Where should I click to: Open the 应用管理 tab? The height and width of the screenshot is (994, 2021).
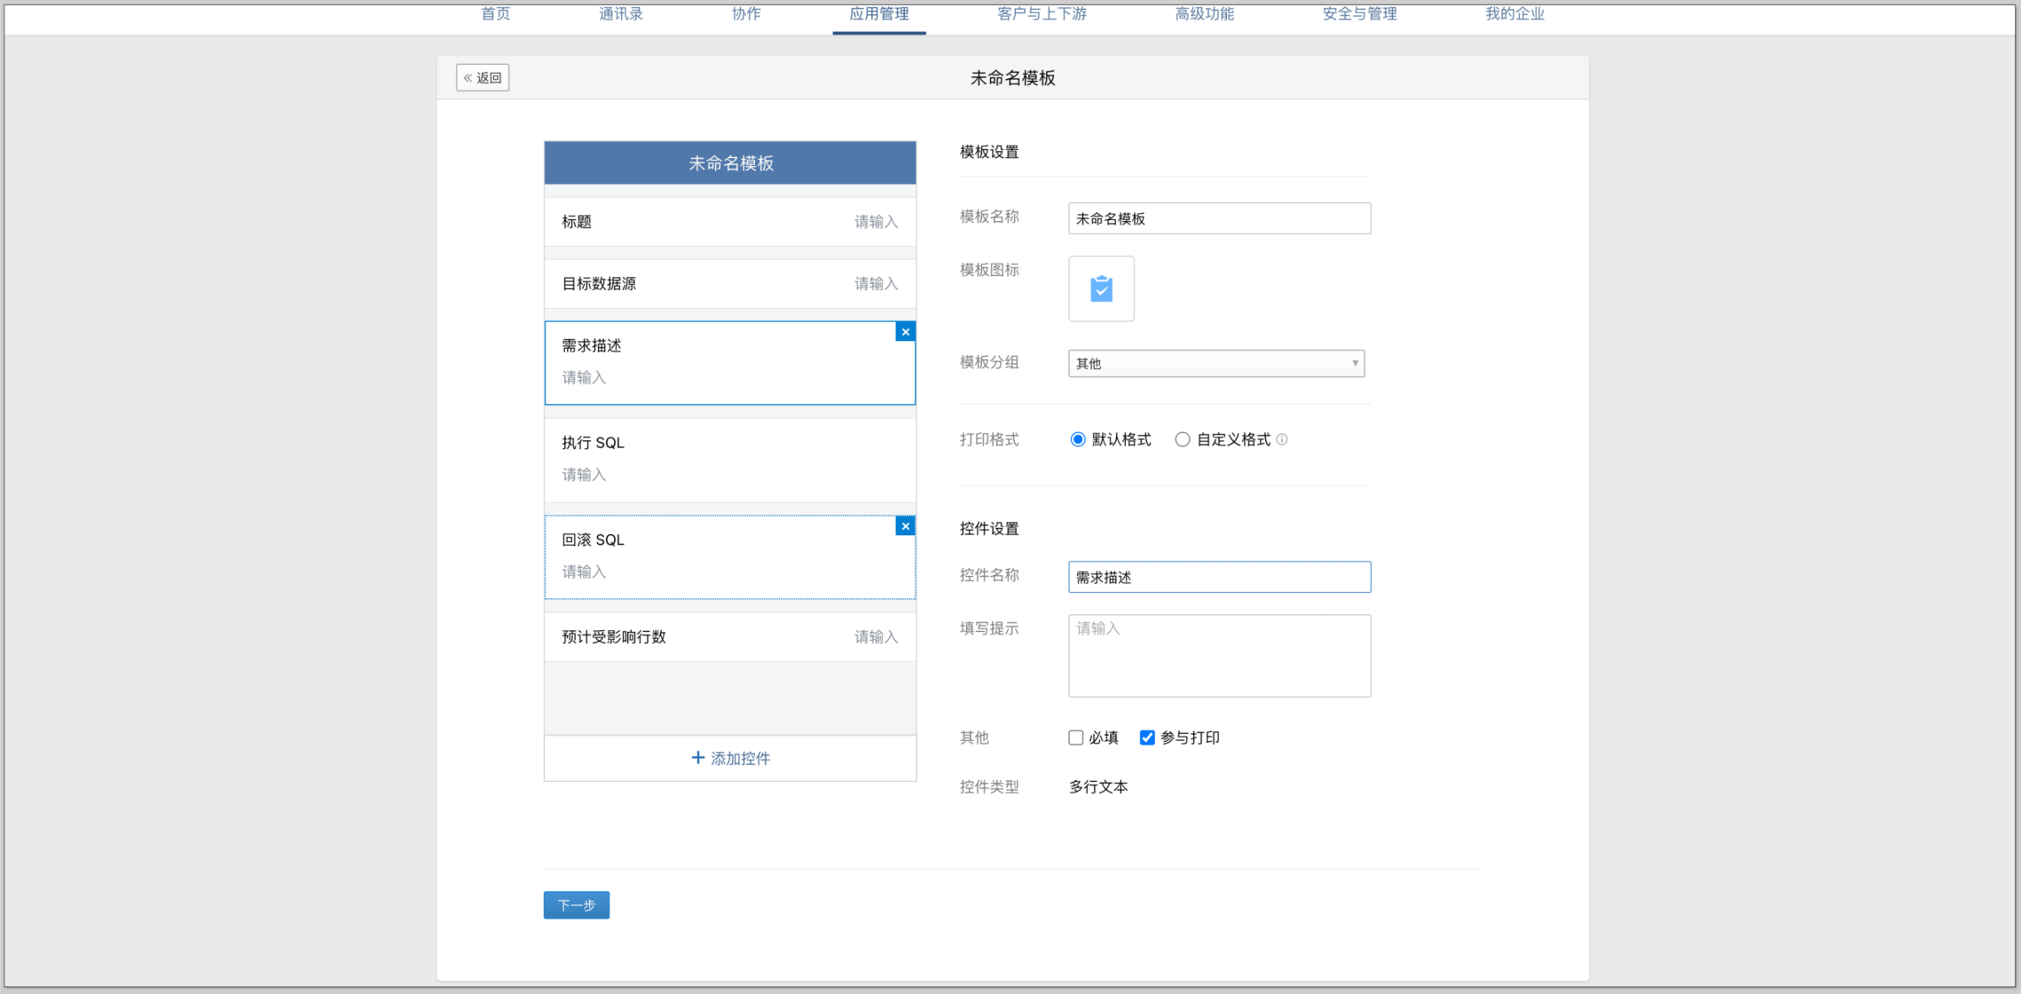(x=878, y=14)
